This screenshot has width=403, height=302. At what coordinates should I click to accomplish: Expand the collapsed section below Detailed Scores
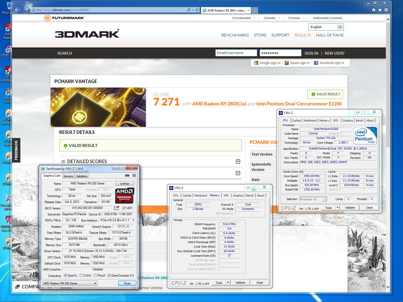pos(238,173)
